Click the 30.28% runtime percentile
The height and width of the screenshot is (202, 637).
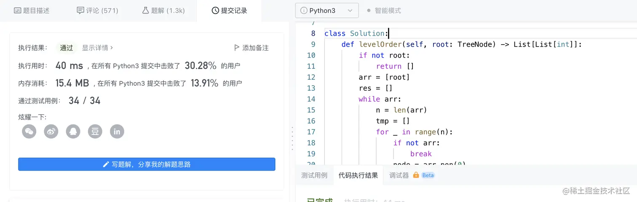pyautogui.click(x=201, y=66)
